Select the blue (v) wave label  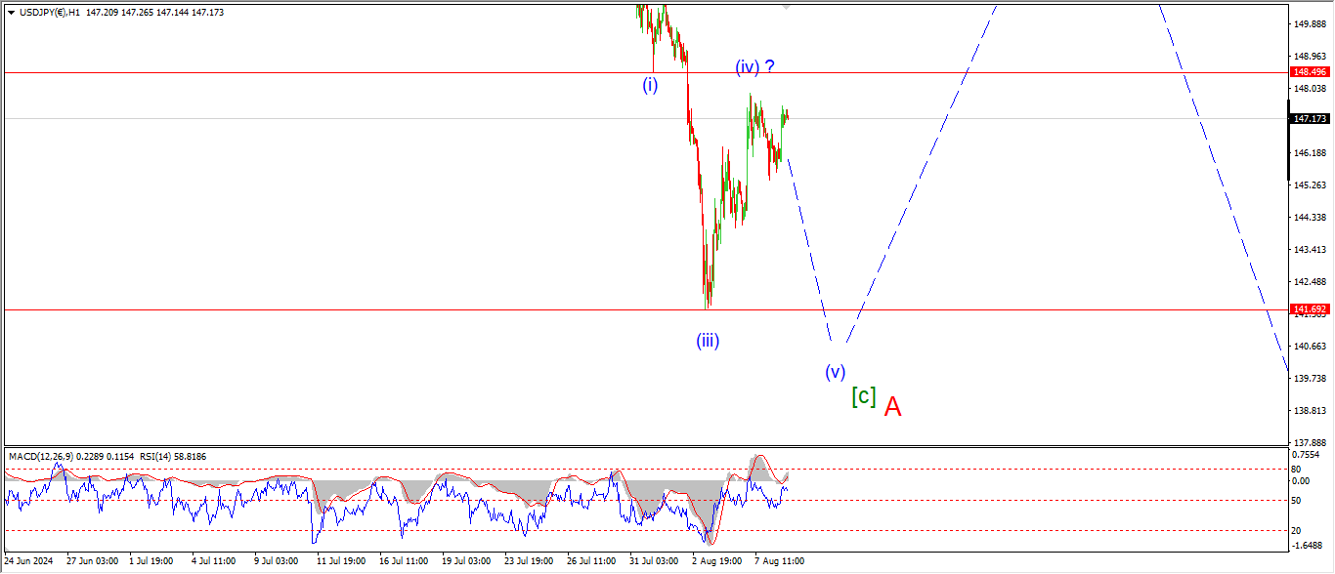point(834,371)
